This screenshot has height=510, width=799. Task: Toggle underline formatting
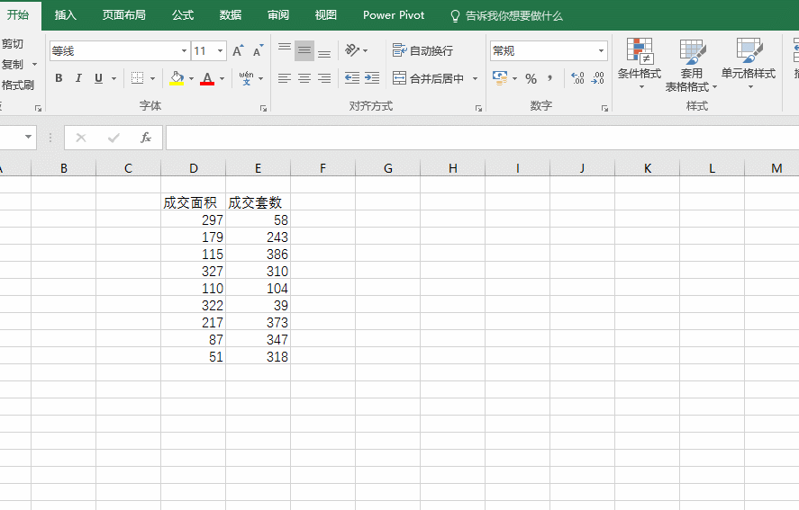tap(98, 78)
